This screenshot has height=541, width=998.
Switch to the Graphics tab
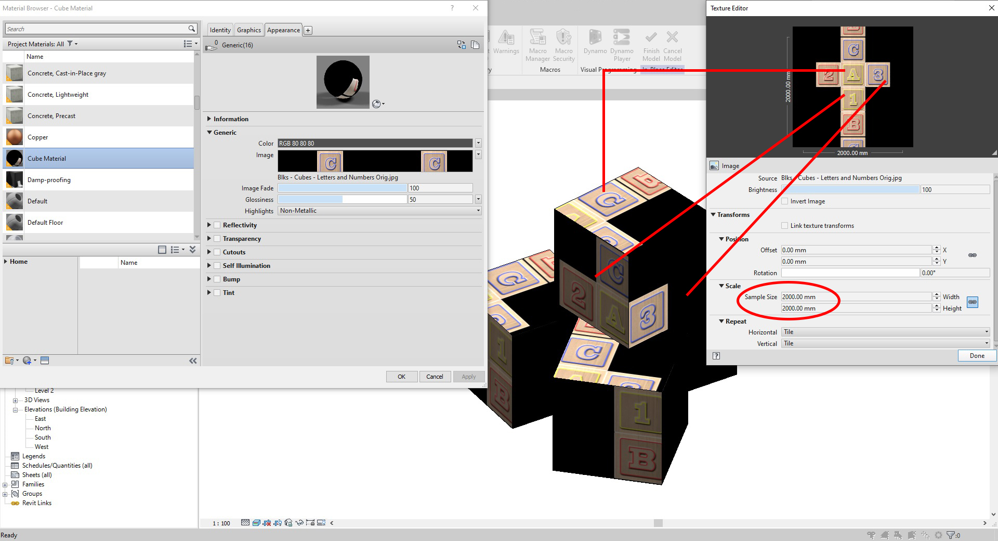coord(248,30)
